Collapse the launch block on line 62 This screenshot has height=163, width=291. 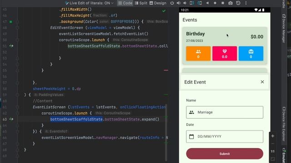pyautogui.click(x=17, y=113)
